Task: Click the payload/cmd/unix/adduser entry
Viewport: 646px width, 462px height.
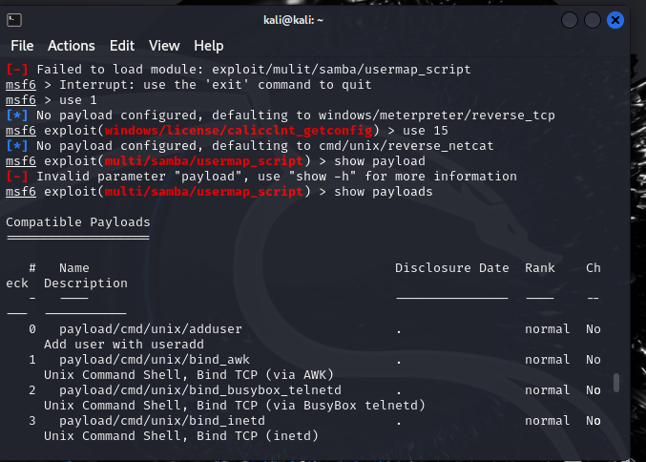Action: (151, 329)
